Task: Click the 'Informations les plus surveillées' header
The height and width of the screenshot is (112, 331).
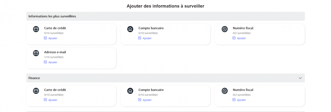Action: click(x=52, y=16)
